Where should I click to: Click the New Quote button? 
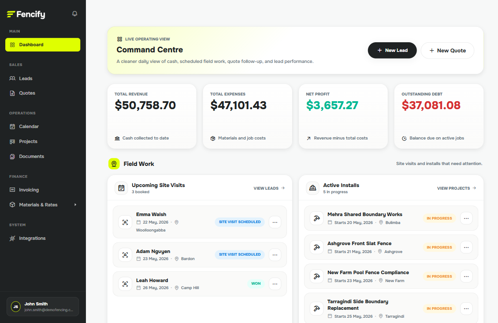(x=447, y=51)
